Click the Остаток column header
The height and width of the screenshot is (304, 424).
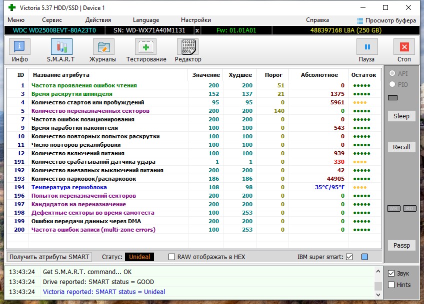point(363,75)
